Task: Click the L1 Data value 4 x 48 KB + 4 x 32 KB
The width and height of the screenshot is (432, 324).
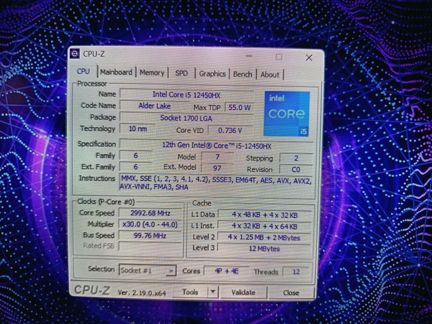Action: pos(265,215)
